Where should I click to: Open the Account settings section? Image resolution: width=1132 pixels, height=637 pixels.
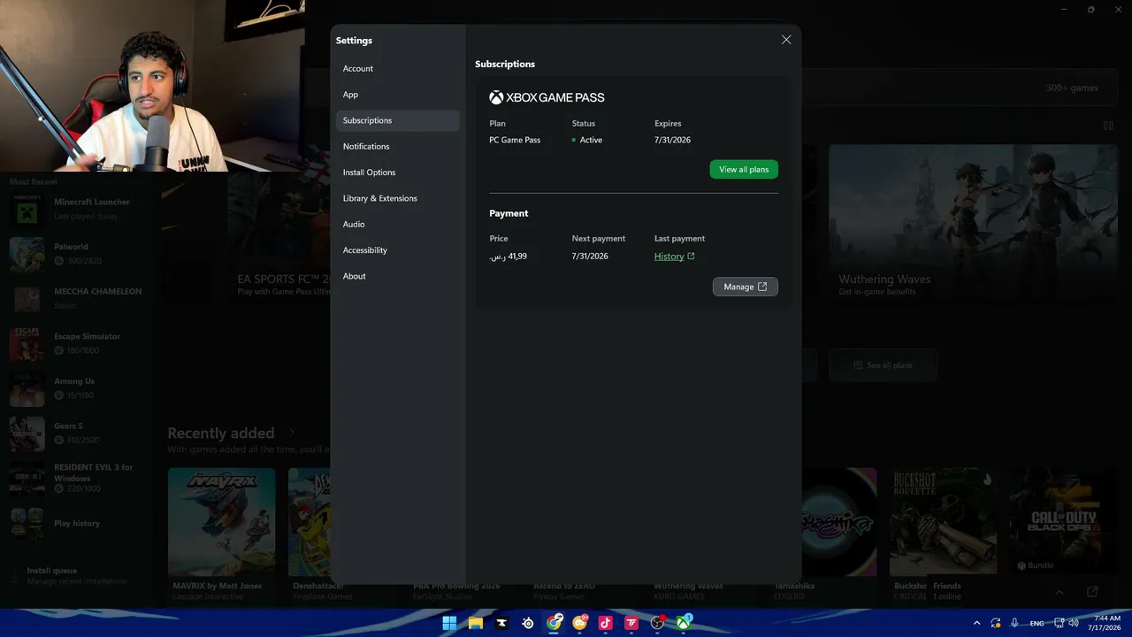[x=397, y=68]
